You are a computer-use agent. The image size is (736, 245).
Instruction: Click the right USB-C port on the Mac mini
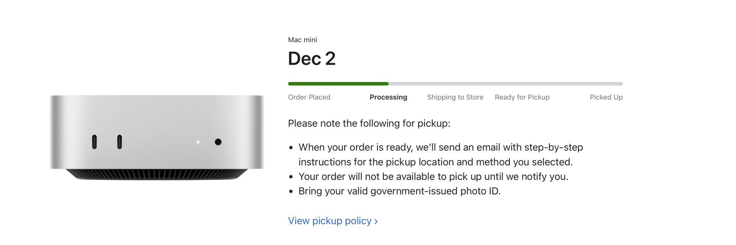point(120,142)
